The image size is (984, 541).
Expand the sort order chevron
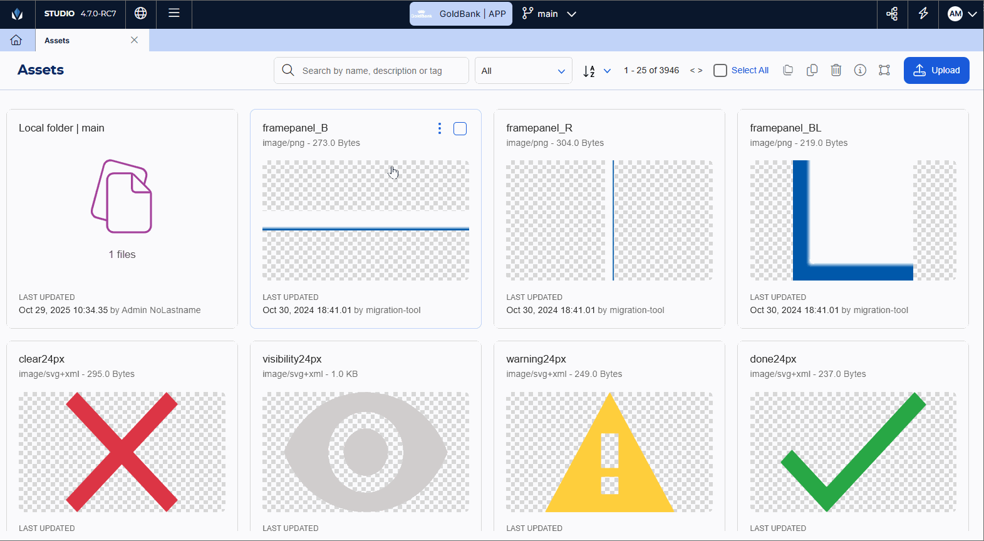[x=607, y=71]
